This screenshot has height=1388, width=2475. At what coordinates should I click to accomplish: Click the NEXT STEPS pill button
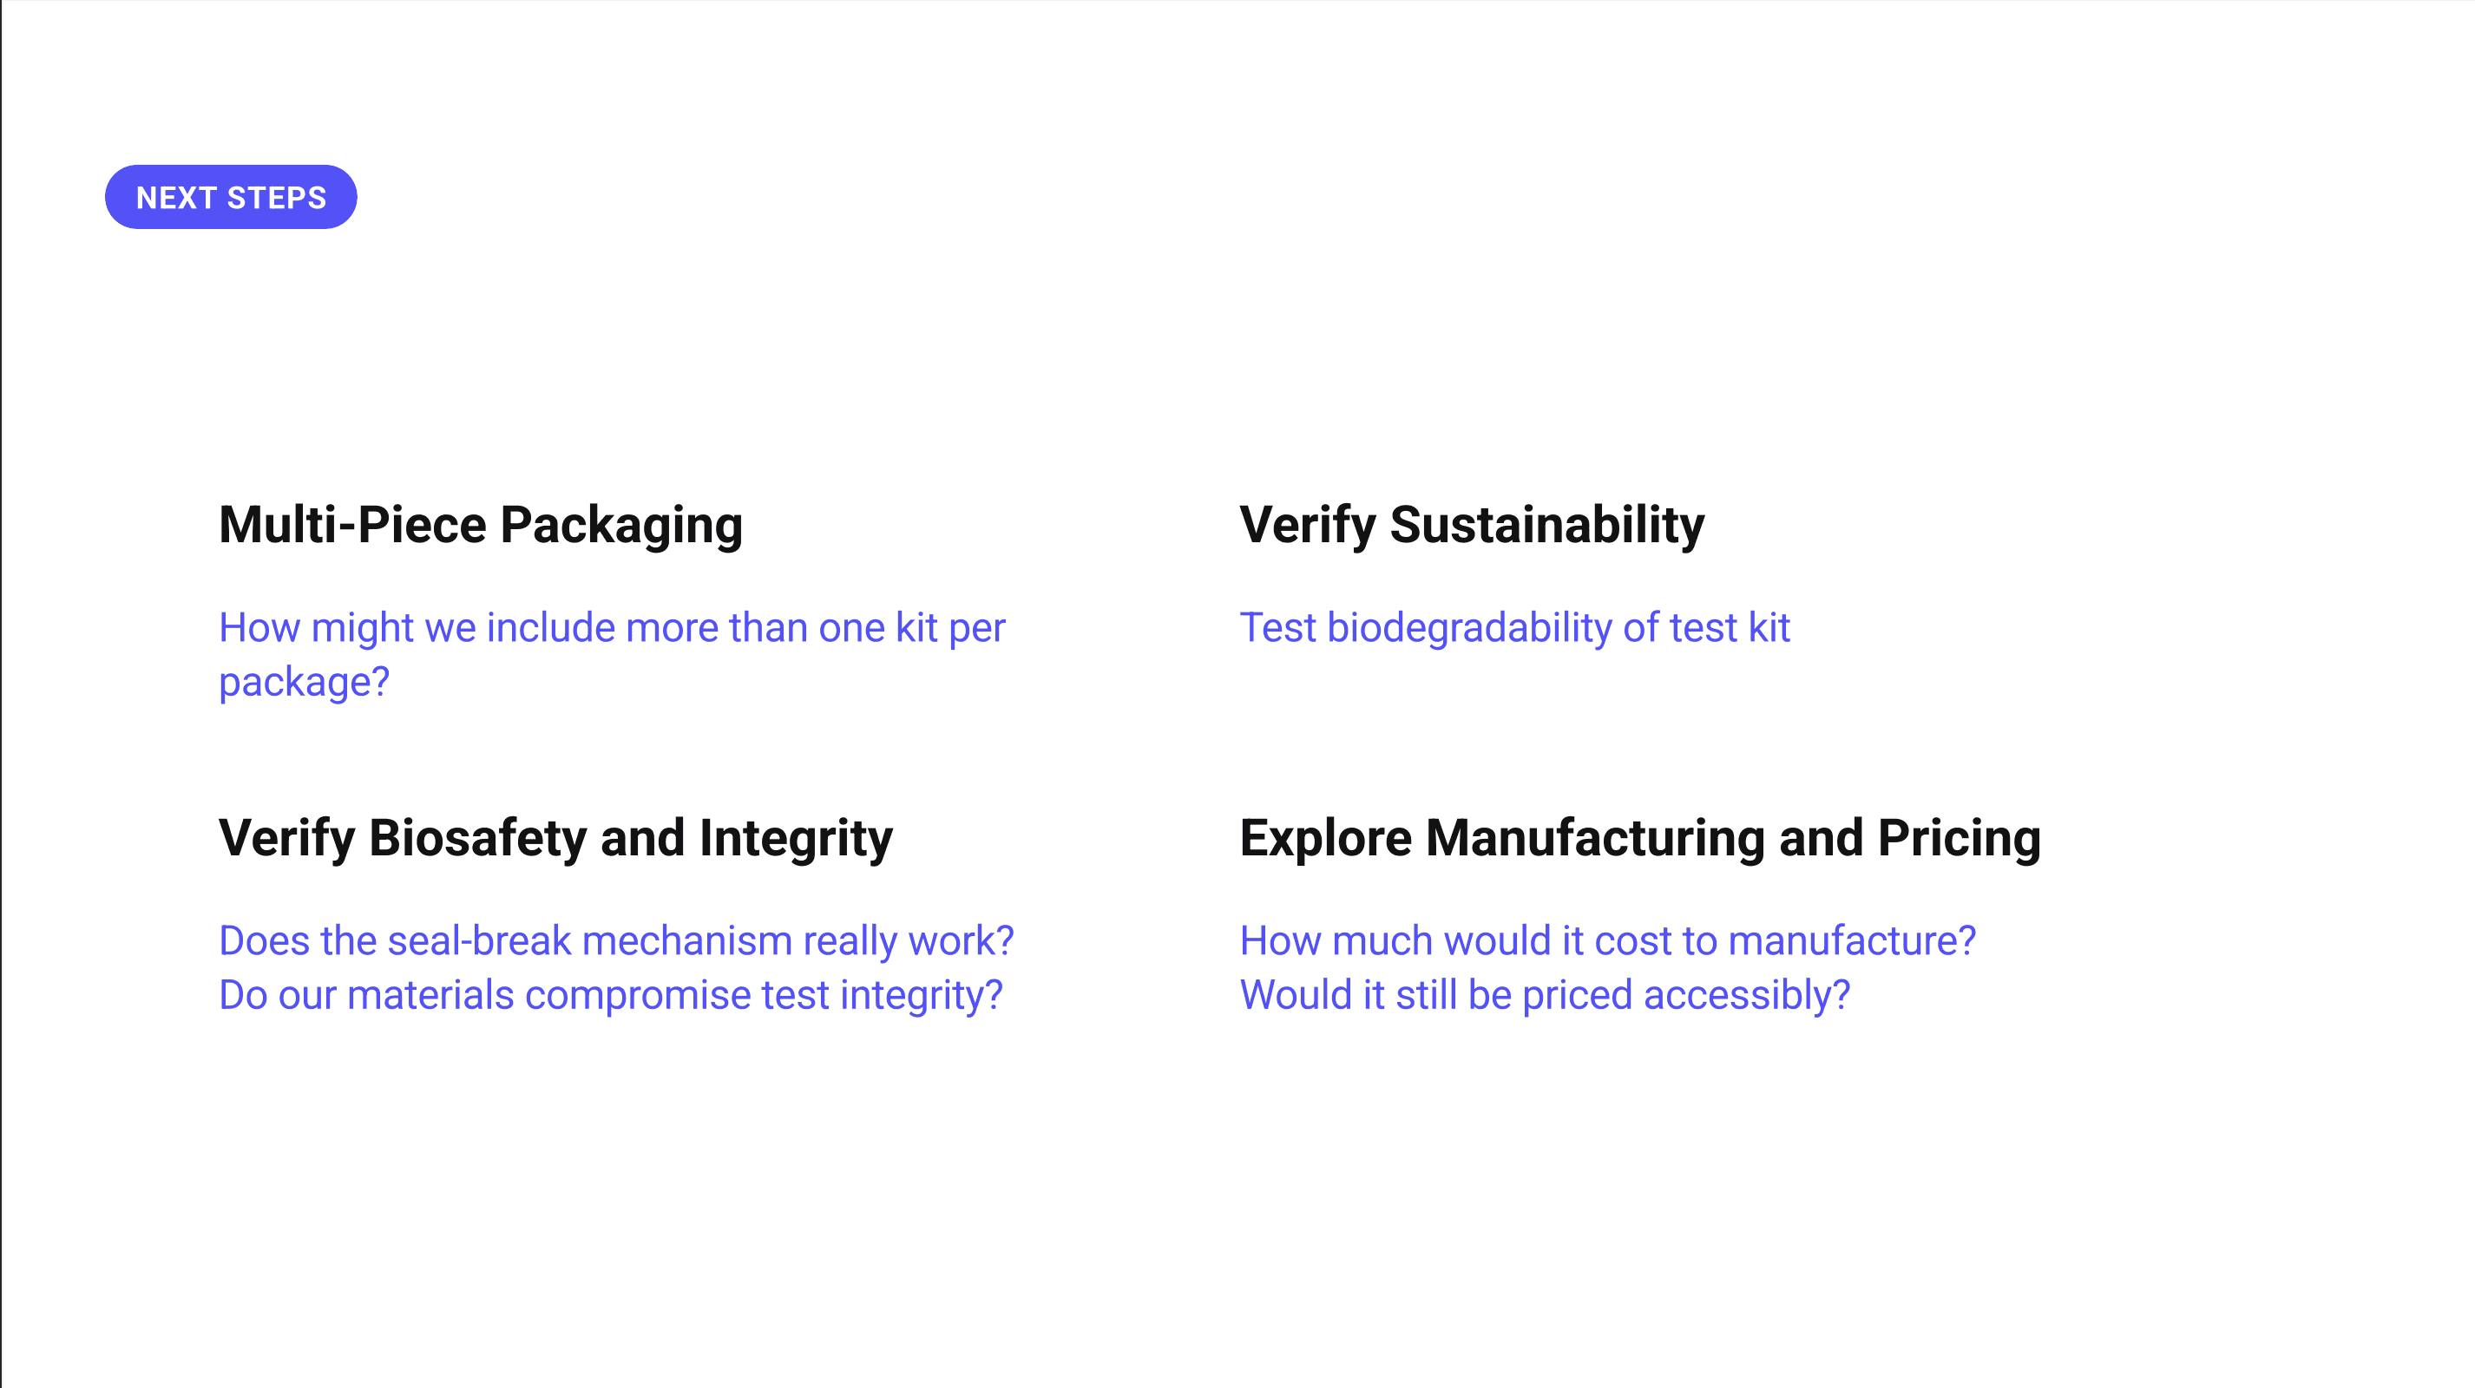[x=231, y=197]
